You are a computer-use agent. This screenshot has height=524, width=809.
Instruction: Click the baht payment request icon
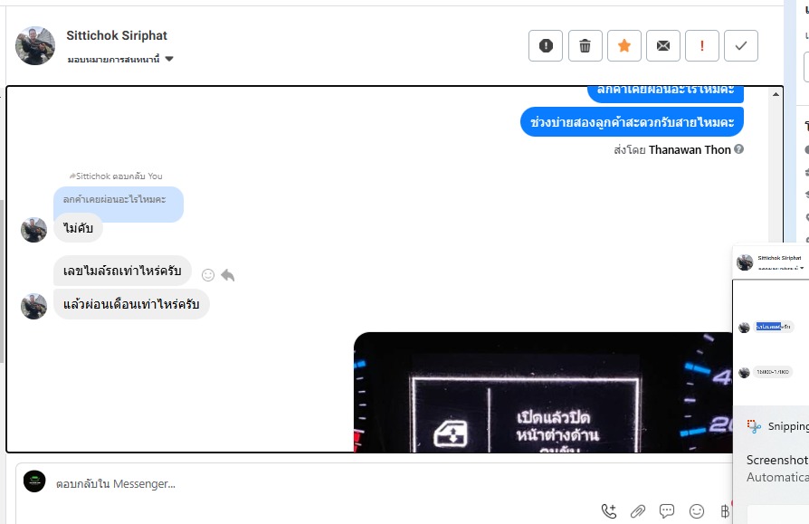[x=724, y=511]
